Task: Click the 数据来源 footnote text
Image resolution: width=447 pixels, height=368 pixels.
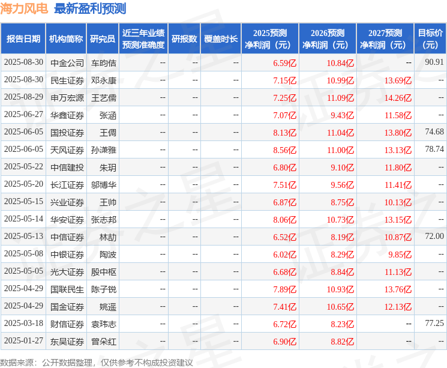Action: pyautogui.click(x=97, y=363)
